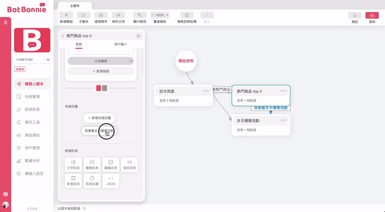Open options menu of 熱門商品 top 5 node

pyautogui.click(x=283, y=91)
